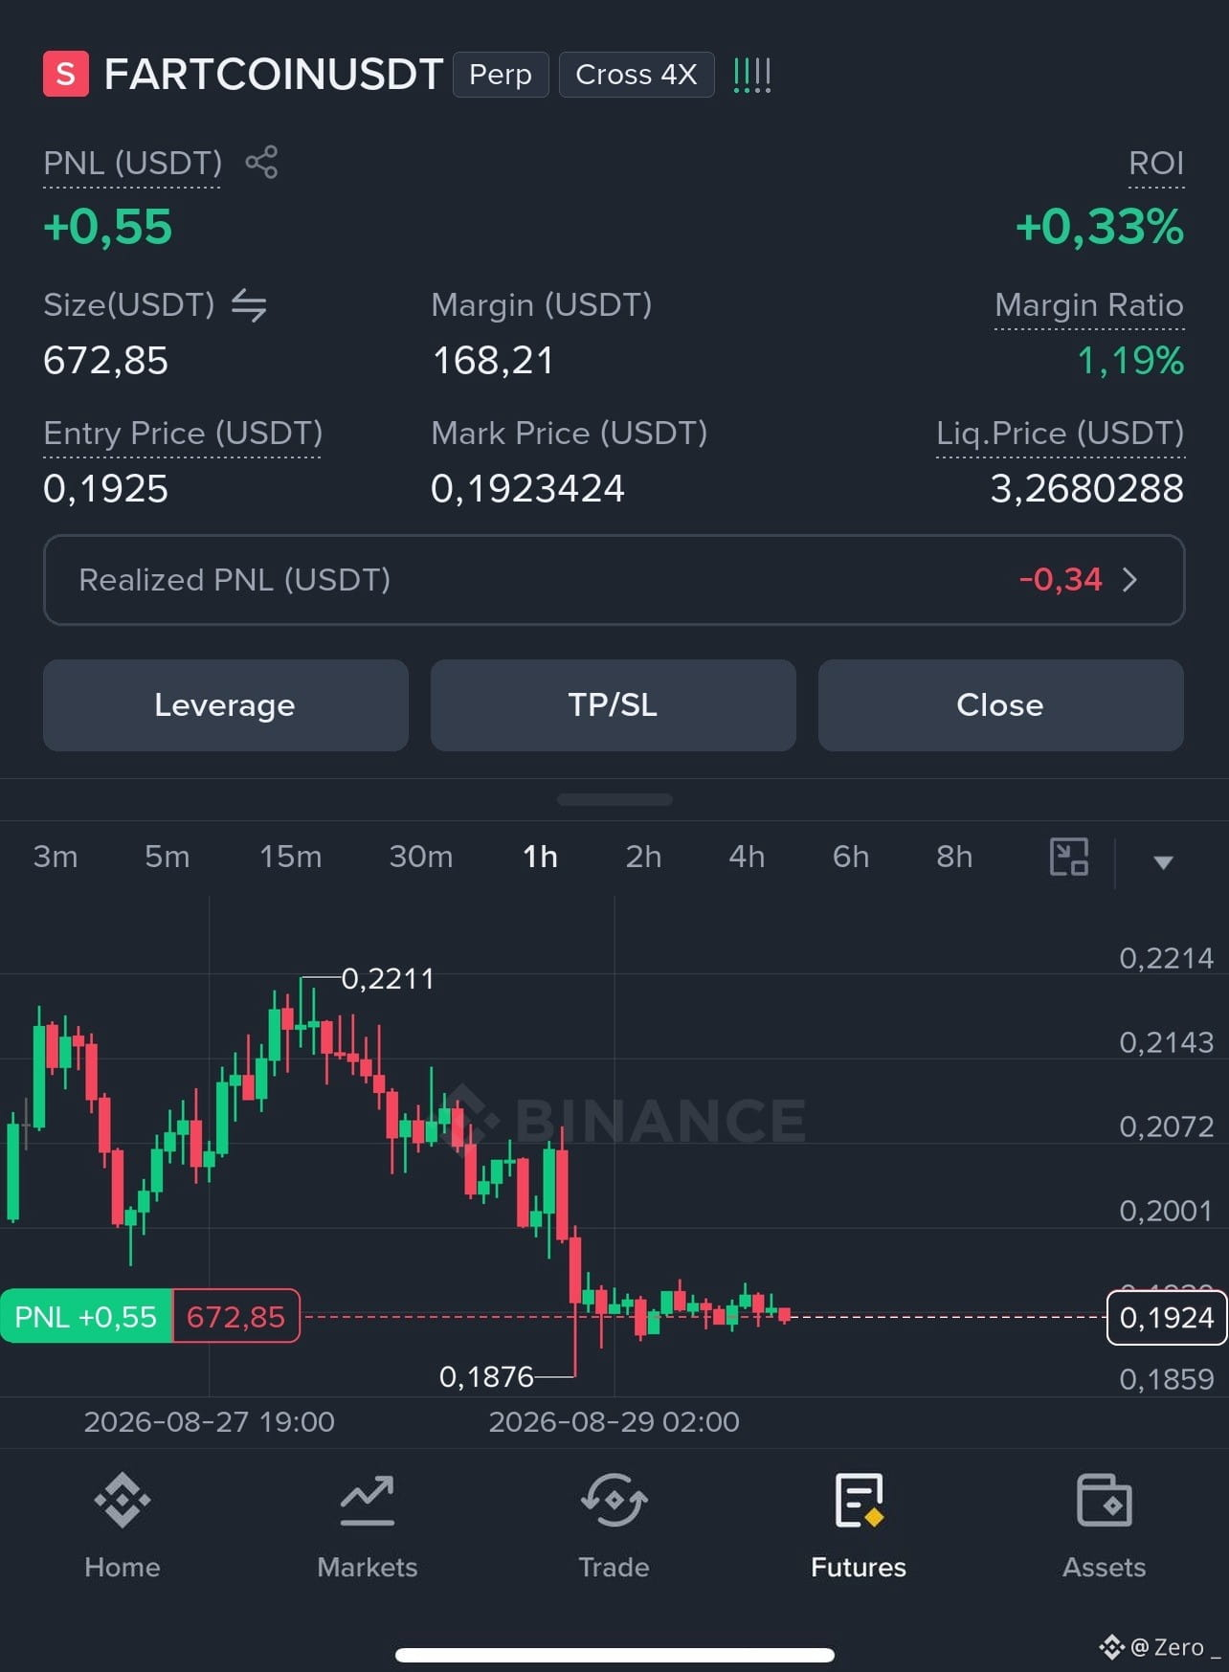
Task: Tap the 2026-08-29 02:00 time axis label
Action: 614,1421
